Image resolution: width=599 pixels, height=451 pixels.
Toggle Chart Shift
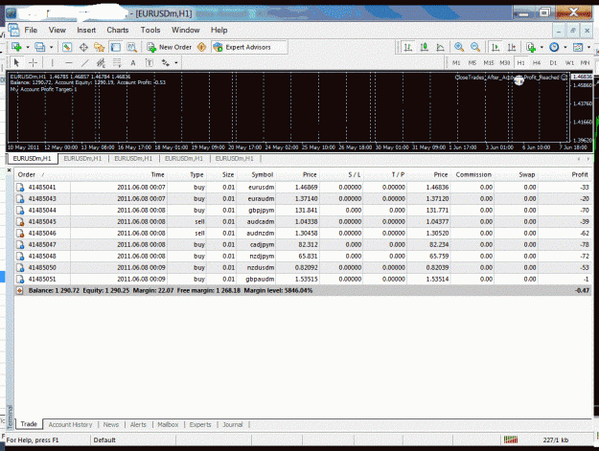(x=512, y=47)
